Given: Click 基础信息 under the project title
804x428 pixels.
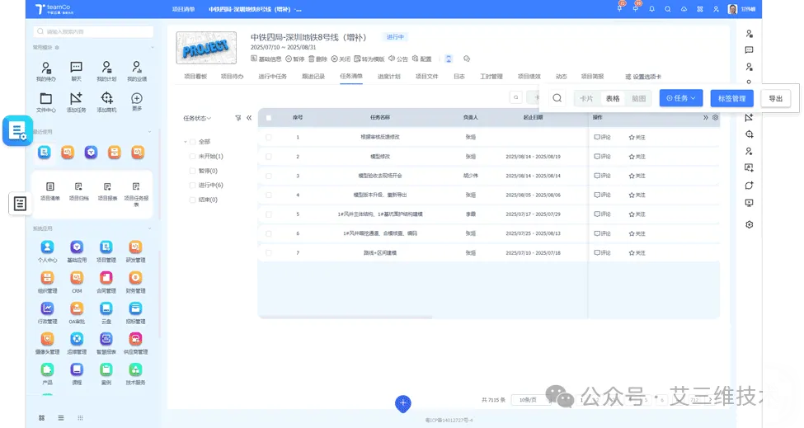Looking at the screenshot, I should (x=266, y=59).
